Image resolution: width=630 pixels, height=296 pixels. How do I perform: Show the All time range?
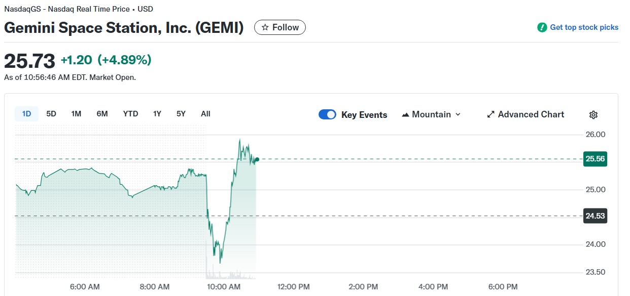click(205, 114)
